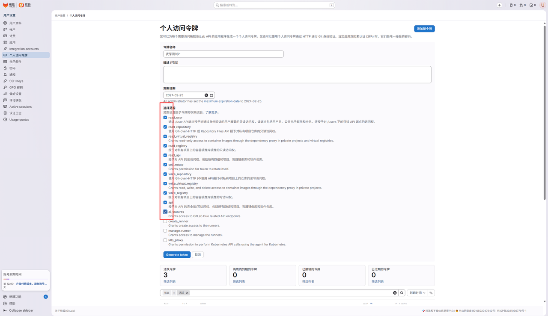Viewport: 548px width, 316px height.
Task: Click the Generate token button
Action: [177, 254]
